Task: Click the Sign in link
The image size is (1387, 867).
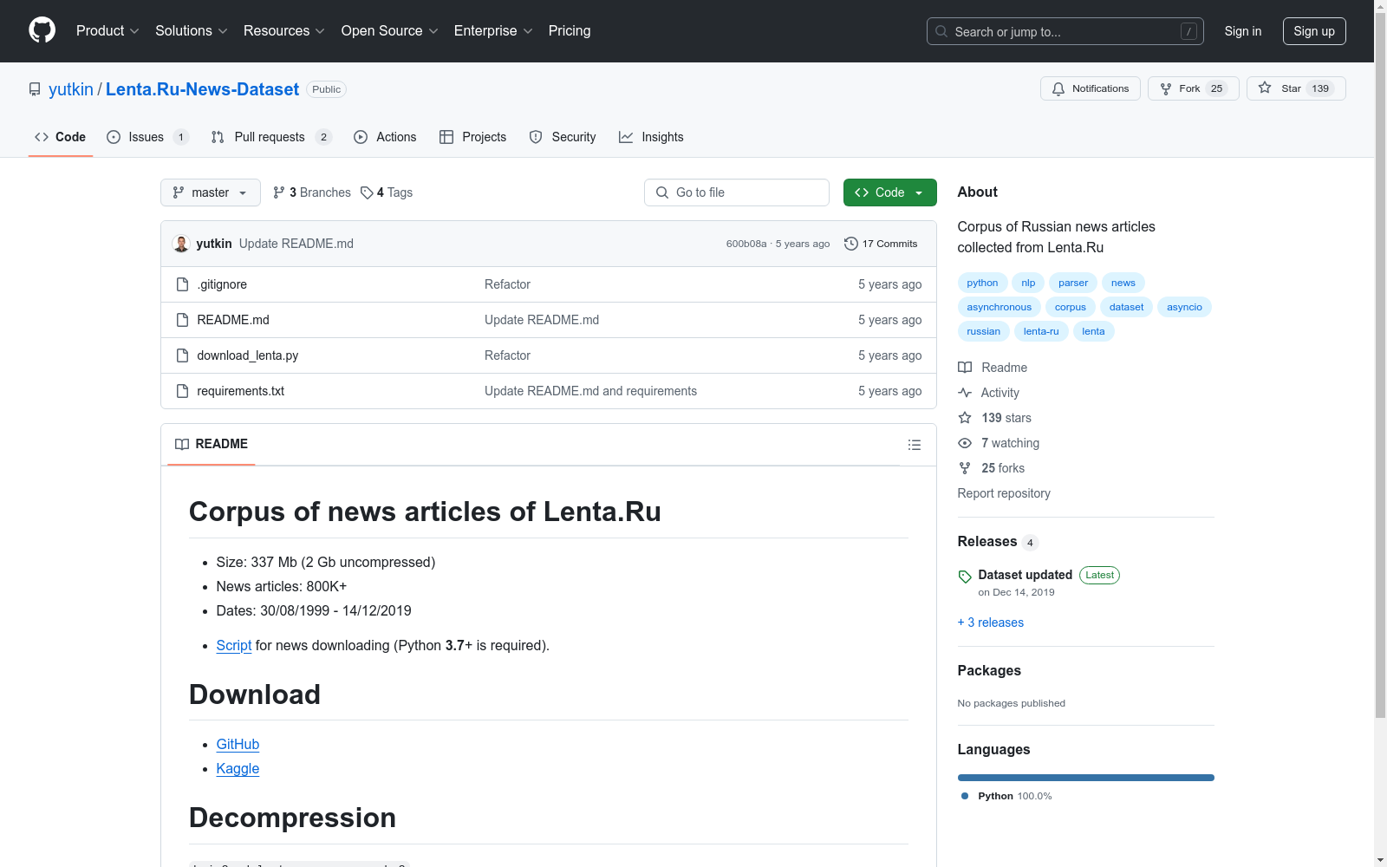Action: pos(1243,31)
